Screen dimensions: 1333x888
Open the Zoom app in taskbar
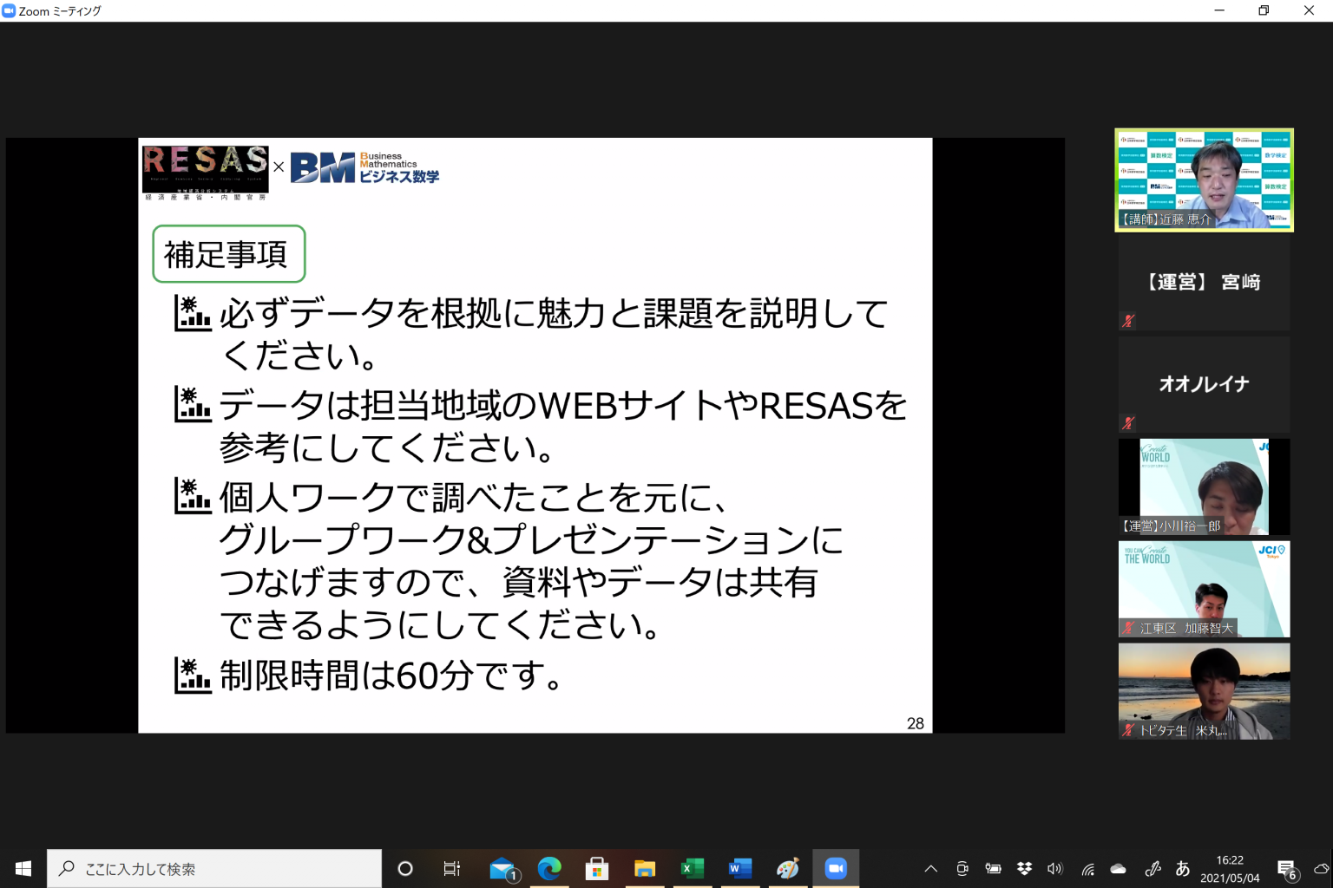tap(836, 868)
